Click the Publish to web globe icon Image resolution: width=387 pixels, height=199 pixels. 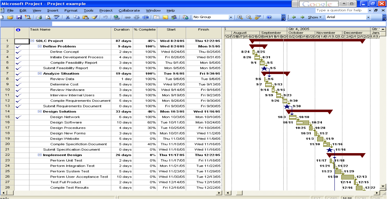(x=185, y=17)
